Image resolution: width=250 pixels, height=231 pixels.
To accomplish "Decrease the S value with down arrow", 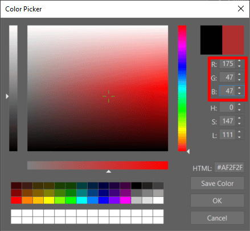I will [239, 123].
